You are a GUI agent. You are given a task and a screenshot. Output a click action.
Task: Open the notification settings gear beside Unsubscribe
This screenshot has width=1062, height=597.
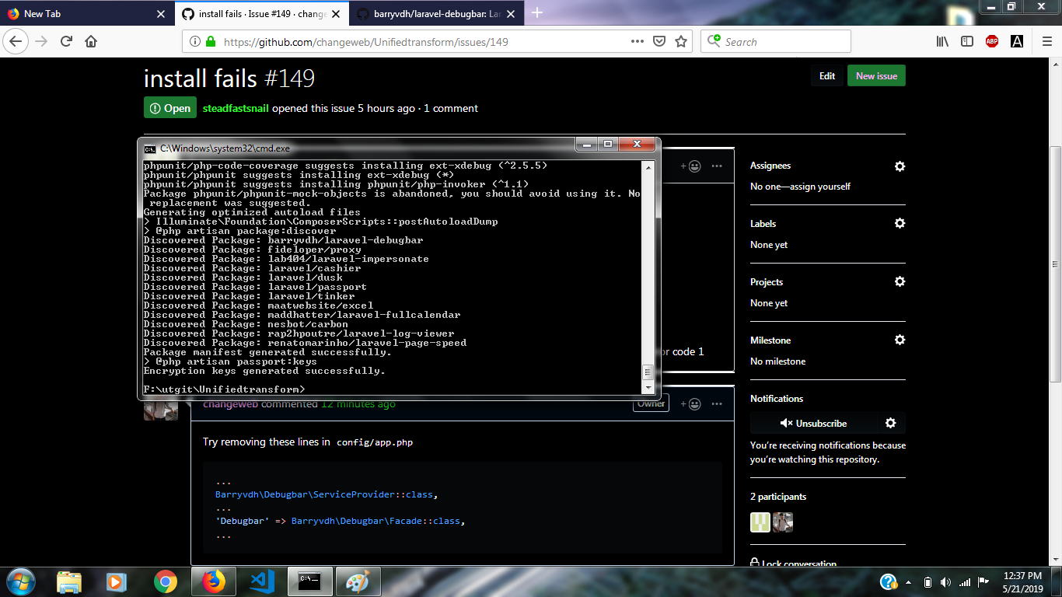[x=891, y=423]
